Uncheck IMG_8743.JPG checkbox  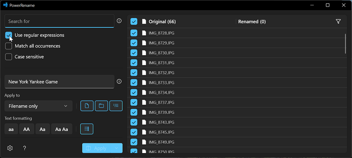click(x=134, y=122)
